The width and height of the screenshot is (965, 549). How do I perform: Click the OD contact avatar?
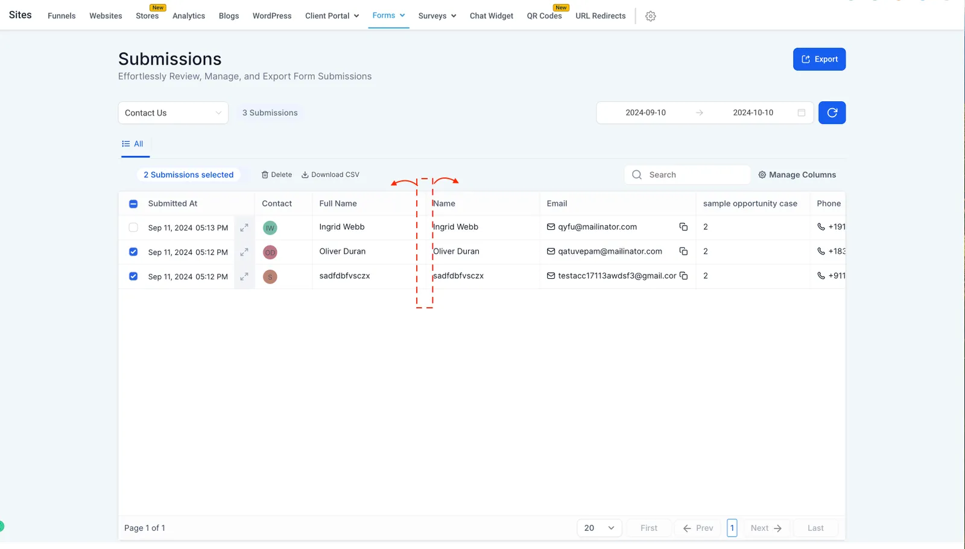[x=270, y=252]
